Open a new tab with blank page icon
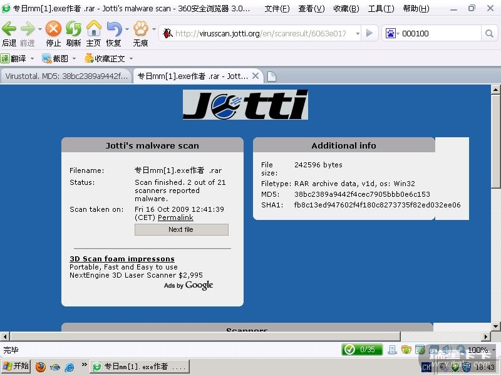Image resolution: width=501 pixels, height=376 pixels. 272,76
